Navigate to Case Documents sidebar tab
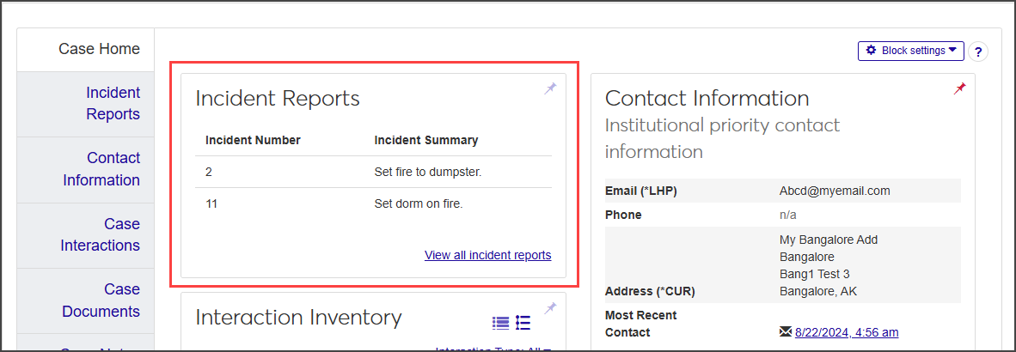The width and height of the screenshot is (1016, 352). click(x=101, y=300)
